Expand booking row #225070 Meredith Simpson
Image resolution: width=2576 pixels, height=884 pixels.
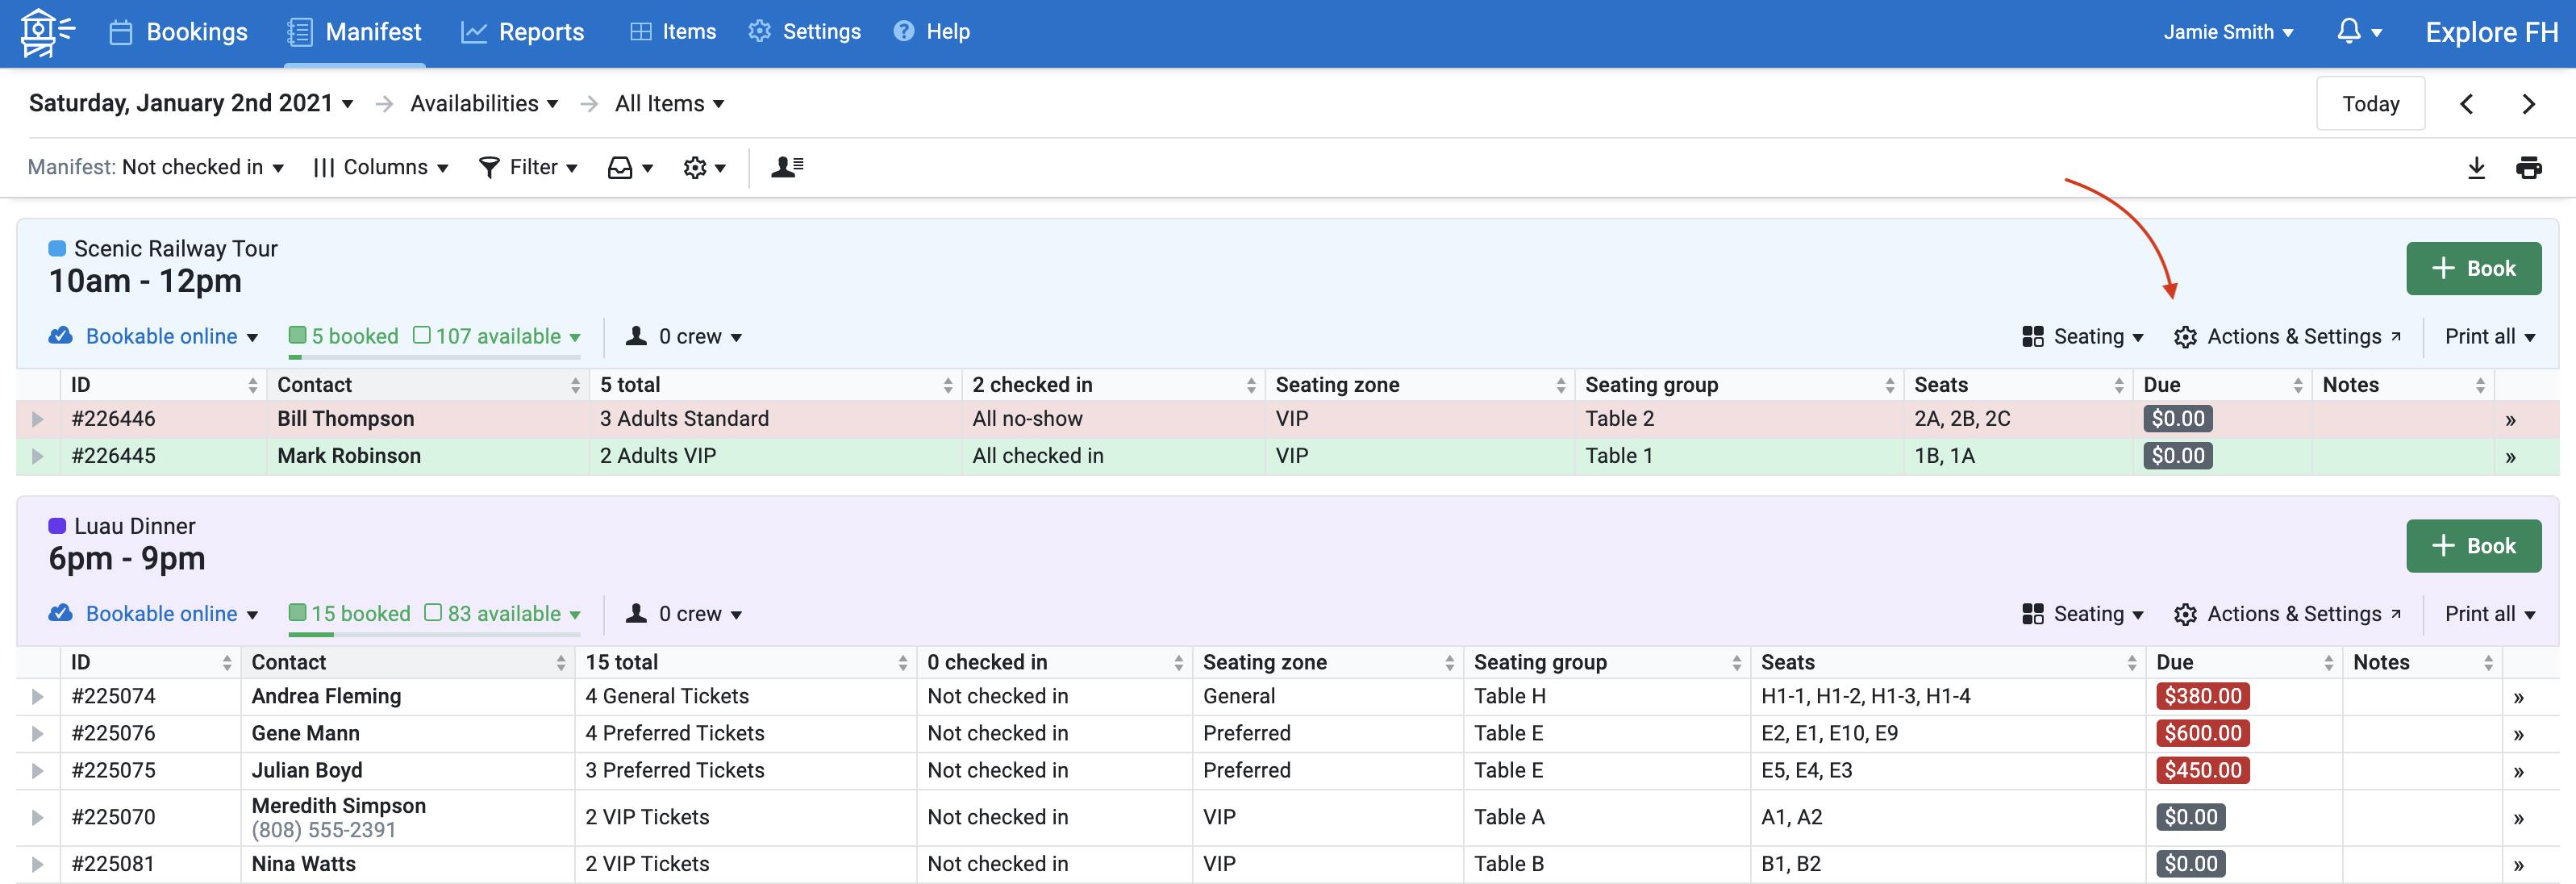[38, 818]
